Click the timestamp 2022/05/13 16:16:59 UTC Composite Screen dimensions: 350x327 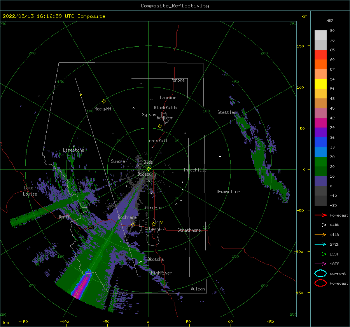point(54,16)
